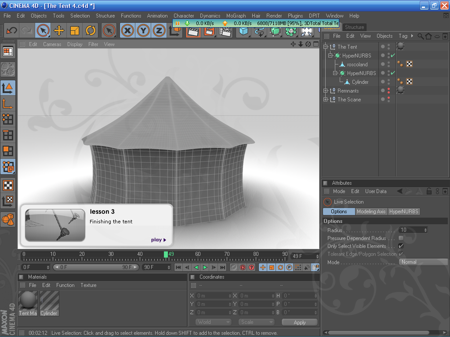Click the timeline marker at frame 49
The width and height of the screenshot is (450, 337).
(166, 254)
